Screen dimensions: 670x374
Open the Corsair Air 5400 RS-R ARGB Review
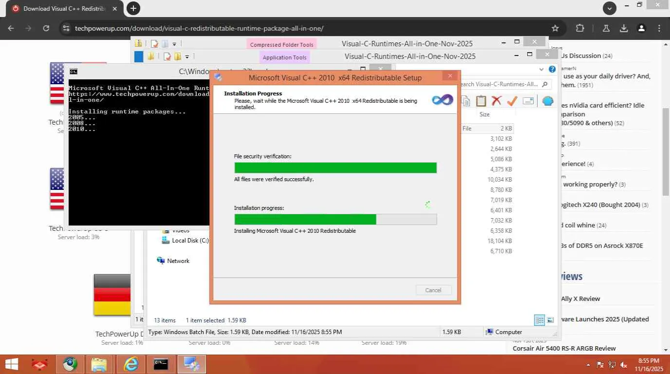tap(564, 348)
